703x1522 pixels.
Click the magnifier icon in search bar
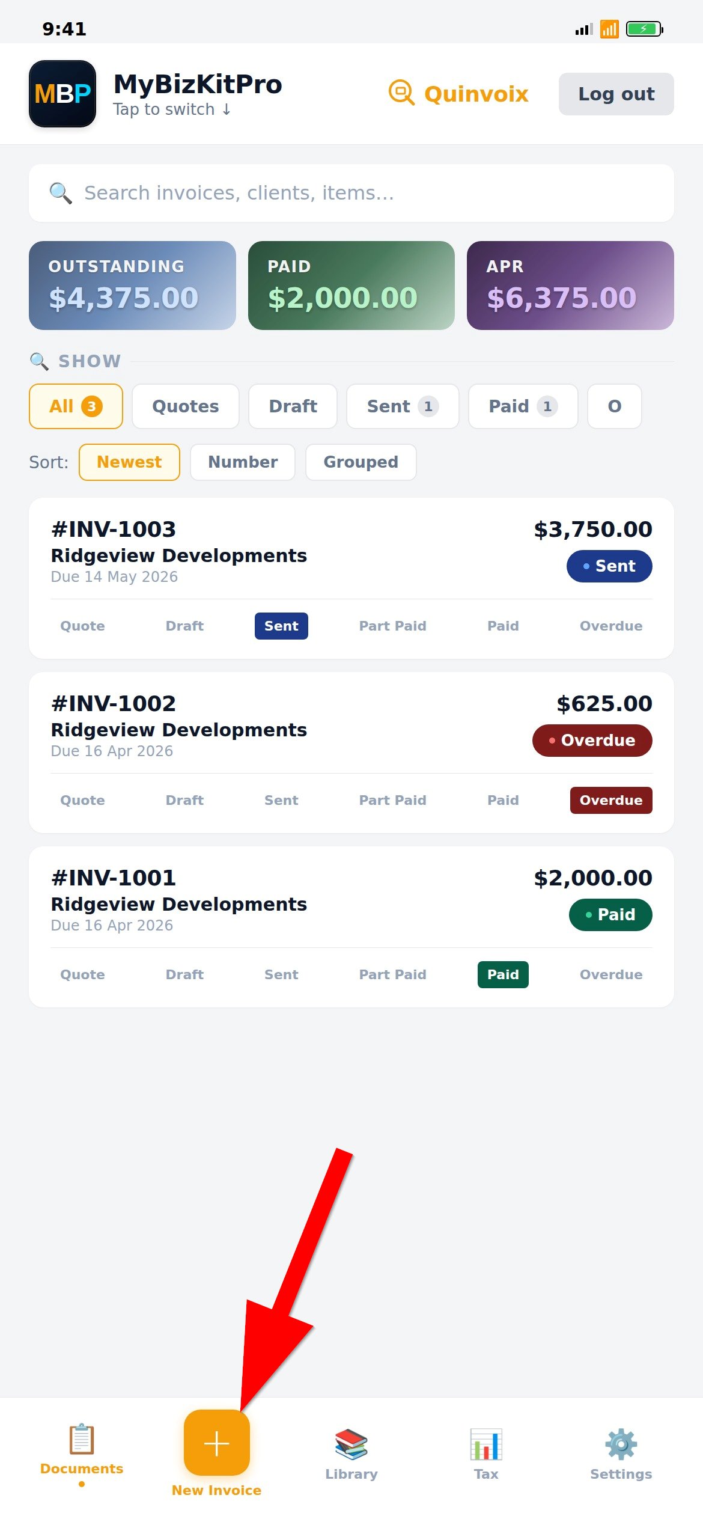coord(60,193)
